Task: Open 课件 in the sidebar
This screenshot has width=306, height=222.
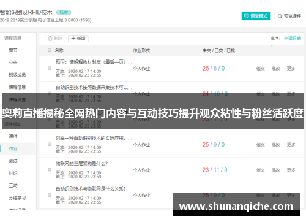Action: point(13,136)
